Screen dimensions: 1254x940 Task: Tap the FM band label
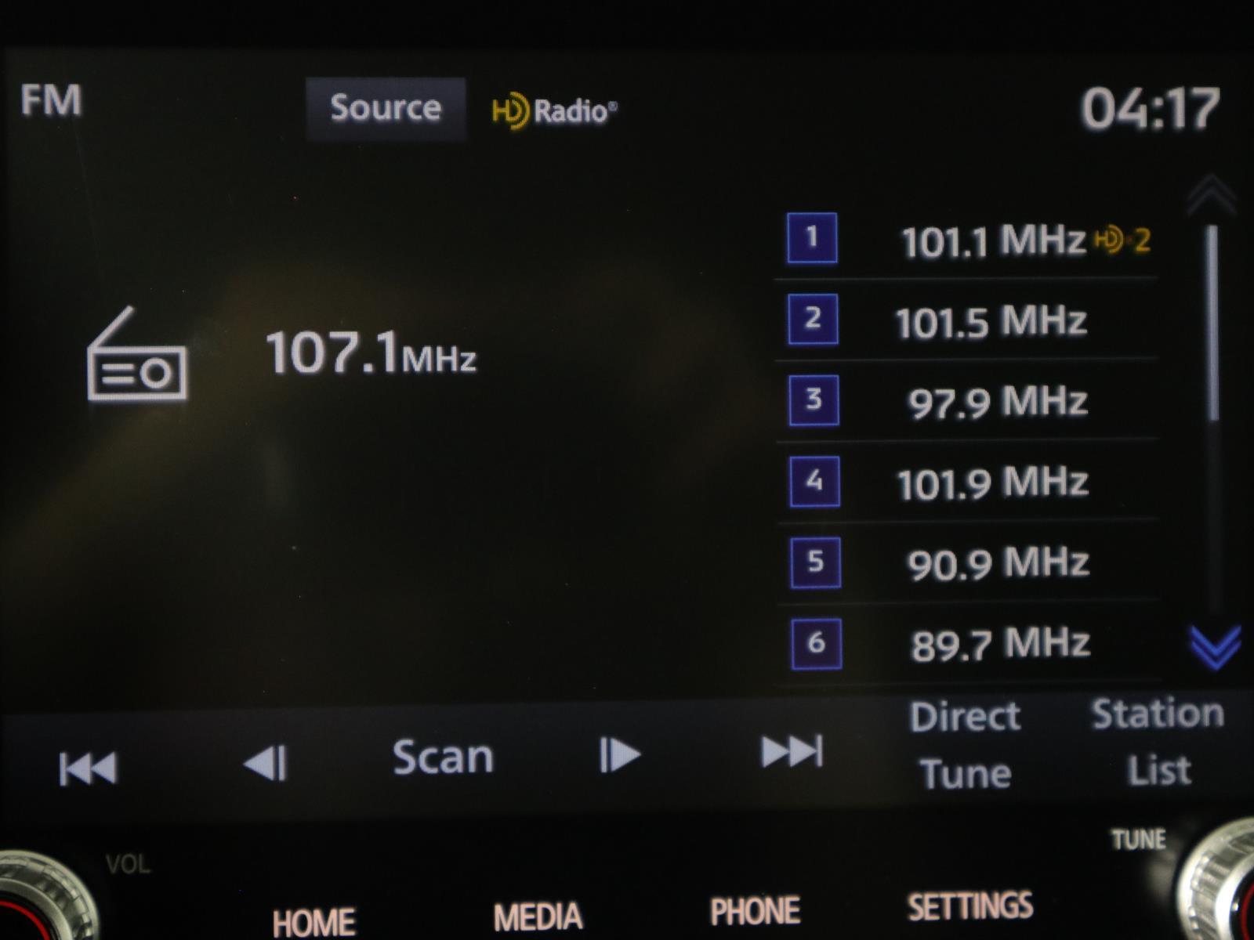51,100
